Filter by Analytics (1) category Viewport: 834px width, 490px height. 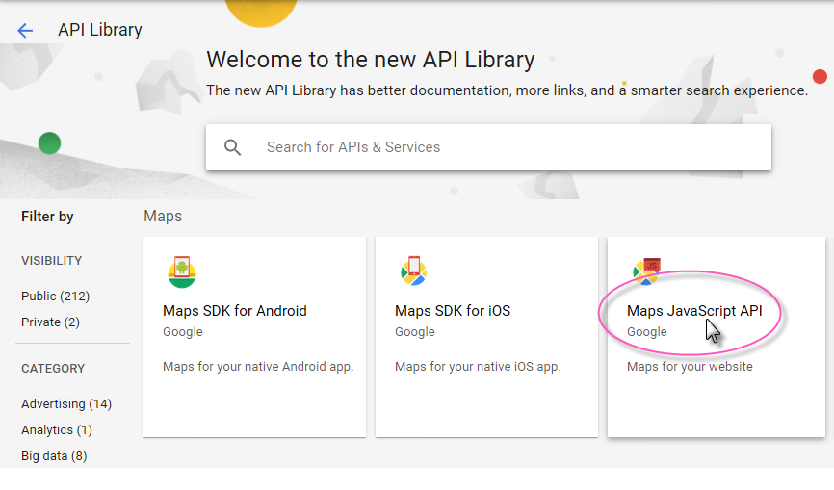coord(57,430)
